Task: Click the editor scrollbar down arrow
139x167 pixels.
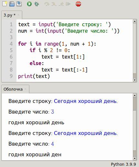Action: point(134,80)
